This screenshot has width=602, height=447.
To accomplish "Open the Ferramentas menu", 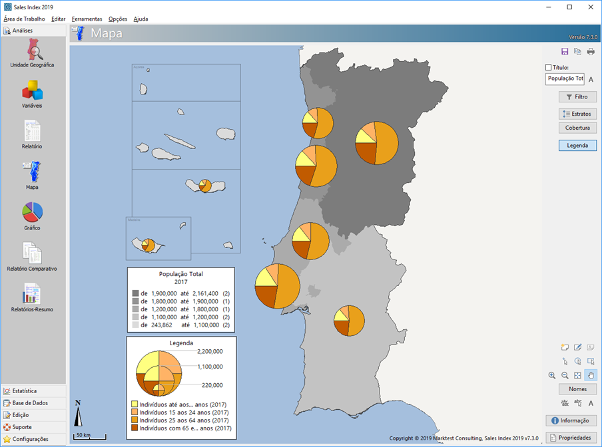I will (87, 19).
